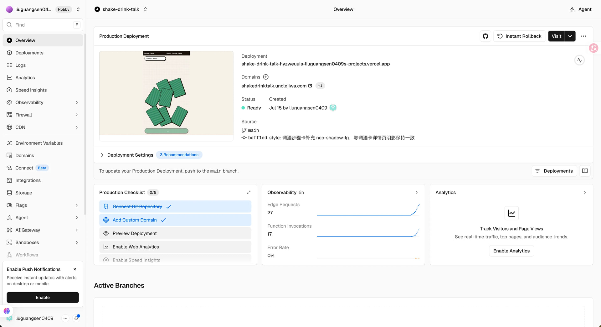Open the account options ellipsis beside liuguangsen0409
This screenshot has height=327, width=601.
click(x=65, y=318)
